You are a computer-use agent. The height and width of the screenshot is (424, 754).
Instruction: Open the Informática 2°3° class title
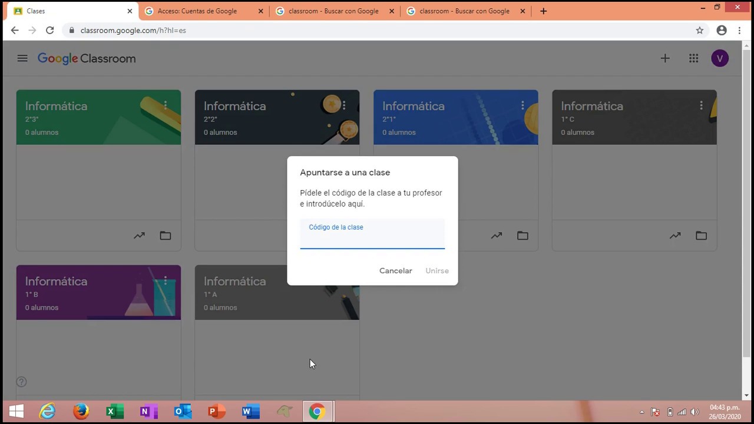pyautogui.click(x=56, y=106)
